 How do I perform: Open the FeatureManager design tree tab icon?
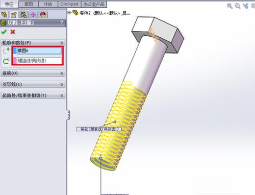[5, 15]
